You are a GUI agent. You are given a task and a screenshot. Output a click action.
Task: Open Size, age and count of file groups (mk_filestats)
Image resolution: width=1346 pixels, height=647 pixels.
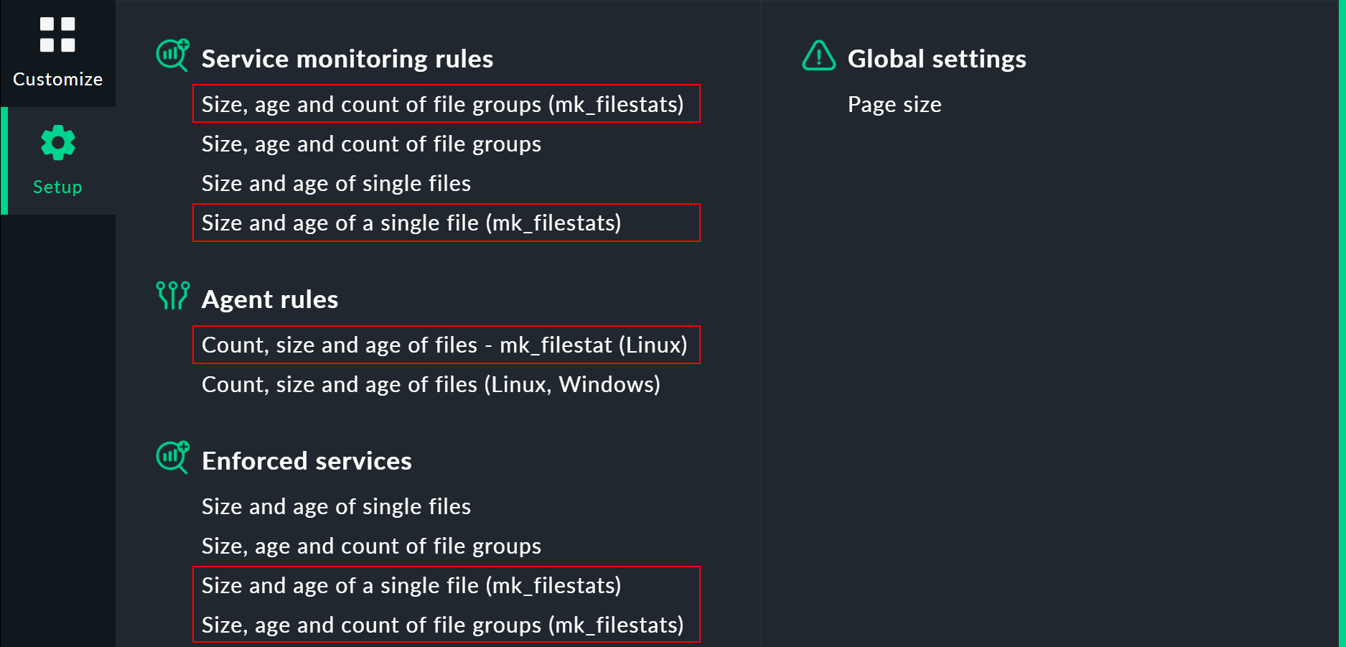(x=444, y=104)
